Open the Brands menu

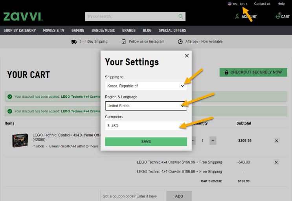pos(129,30)
